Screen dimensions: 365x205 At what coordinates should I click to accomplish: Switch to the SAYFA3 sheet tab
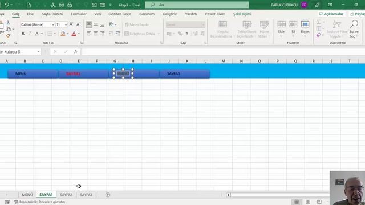coord(86,195)
